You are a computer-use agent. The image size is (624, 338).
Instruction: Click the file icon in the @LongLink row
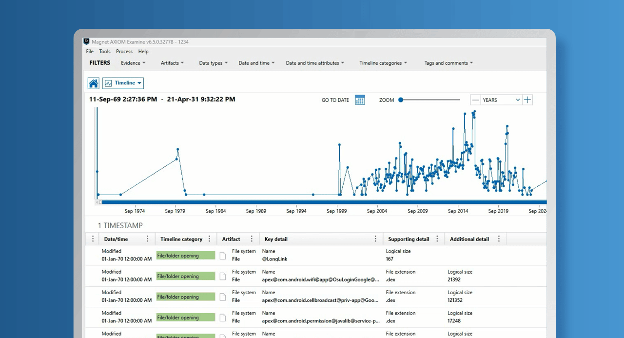pos(223,256)
